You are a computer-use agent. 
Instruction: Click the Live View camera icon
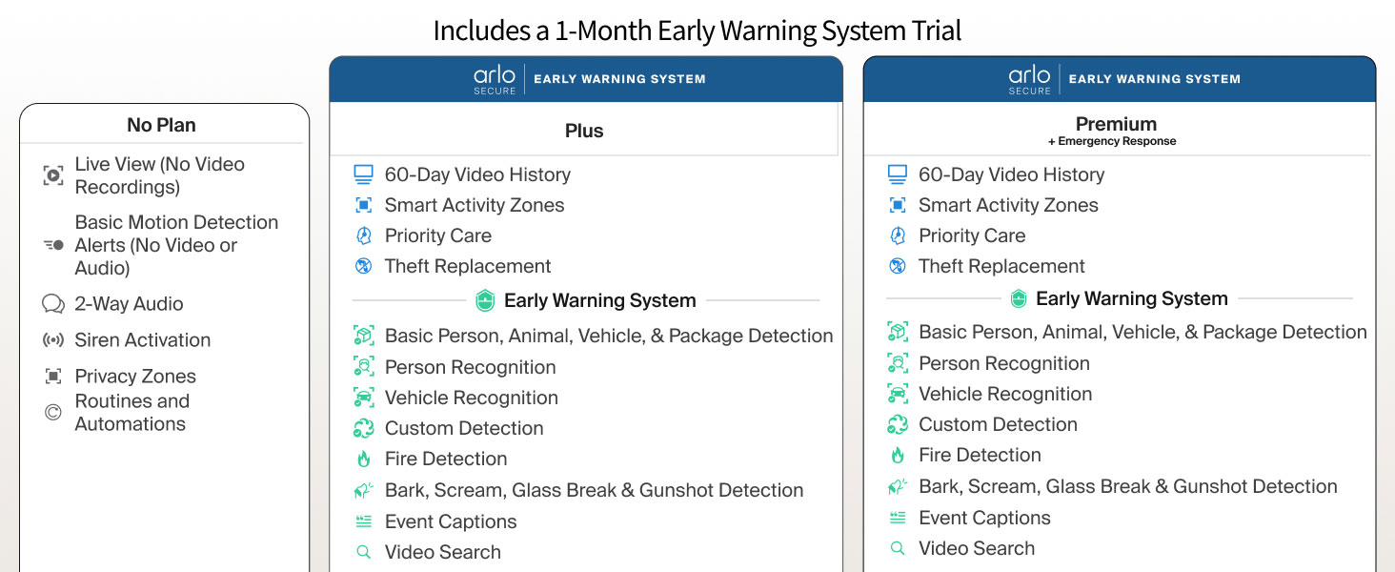click(x=53, y=175)
